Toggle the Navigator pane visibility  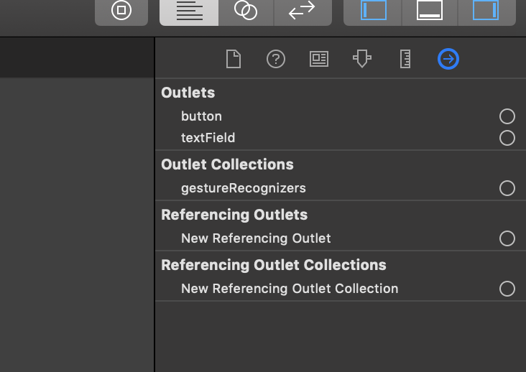click(374, 10)
